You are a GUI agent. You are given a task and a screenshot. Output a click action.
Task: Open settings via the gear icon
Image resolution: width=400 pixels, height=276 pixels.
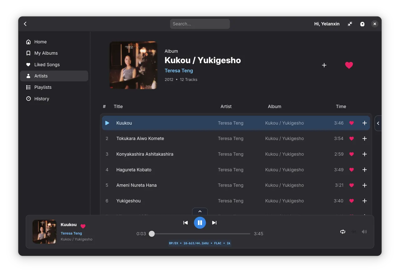point(362,24)
